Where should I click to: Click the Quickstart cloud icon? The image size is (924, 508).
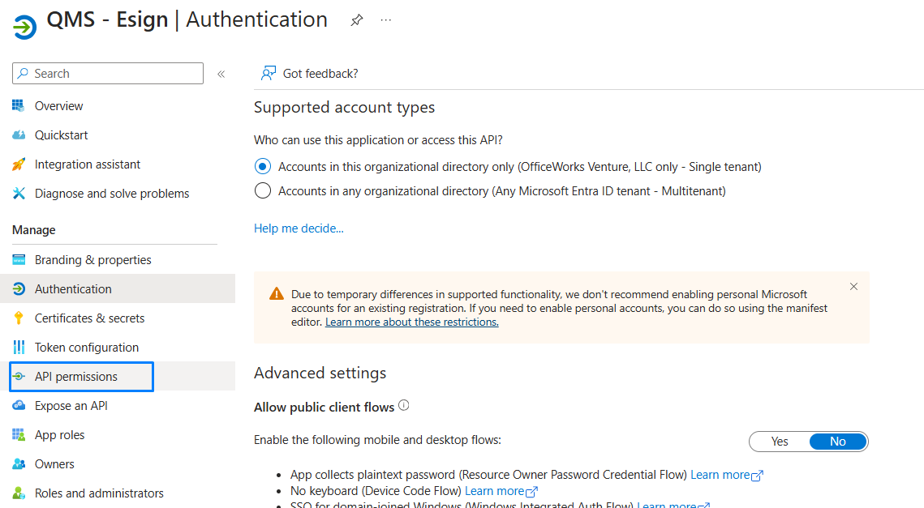coord(19,134)
